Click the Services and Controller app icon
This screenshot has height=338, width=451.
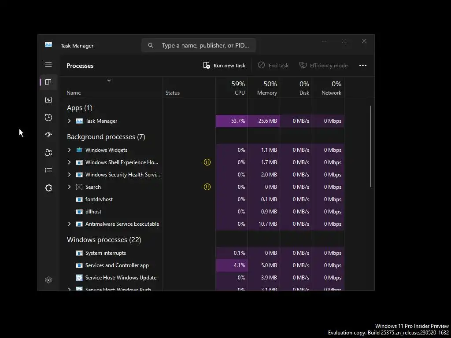[x=79, y=265]
